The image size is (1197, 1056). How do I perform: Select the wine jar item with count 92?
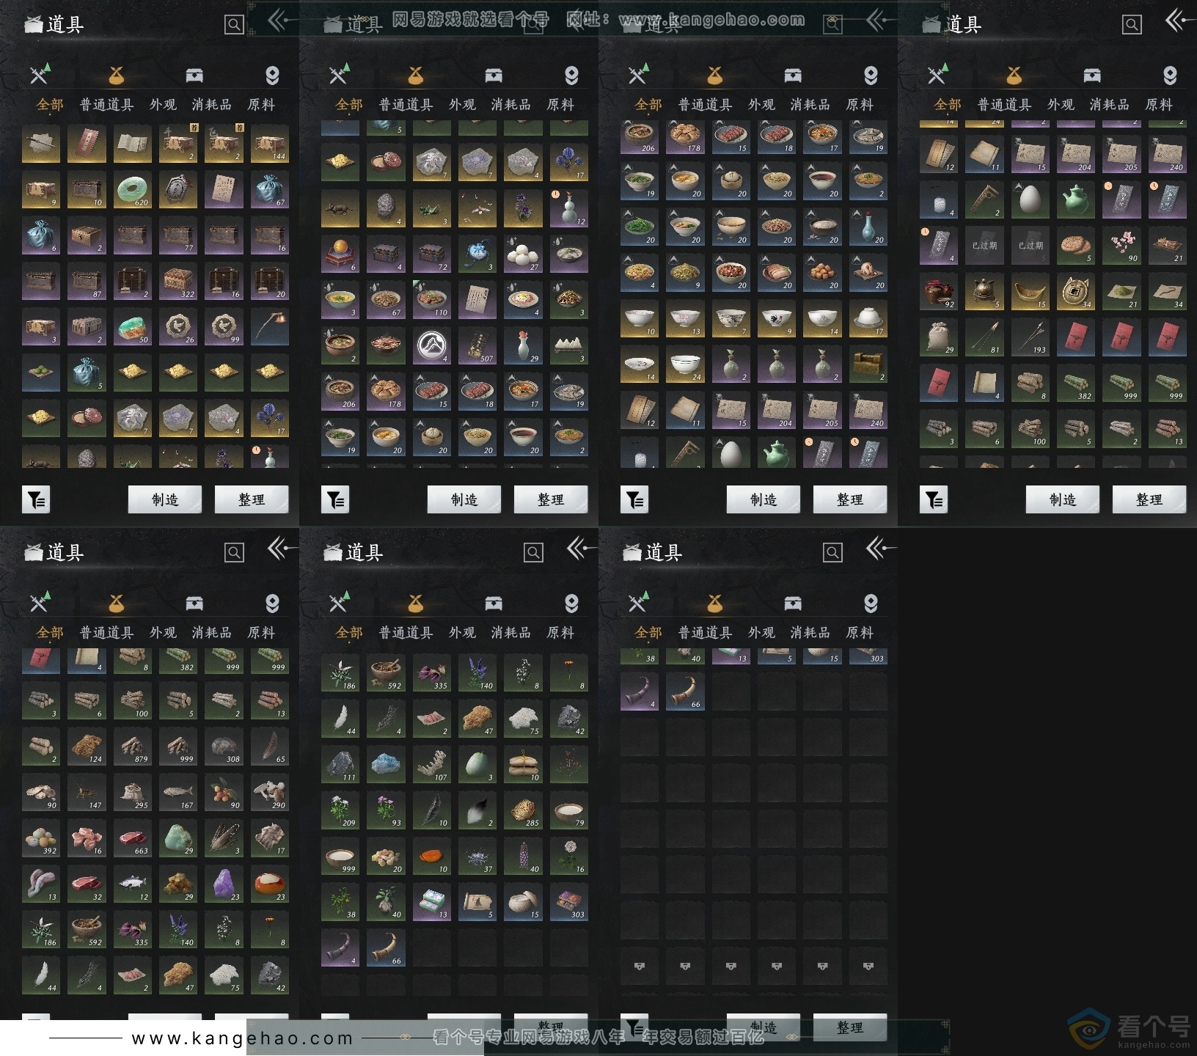pyautogui.click(x=938, y=292)
